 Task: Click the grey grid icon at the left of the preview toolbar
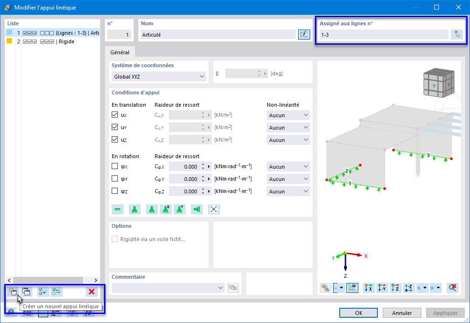(x=325, y=288)
